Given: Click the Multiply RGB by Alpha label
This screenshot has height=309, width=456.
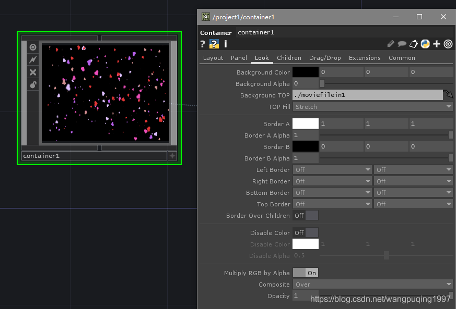Looking at the screenshot, I should click(x=257, y=273).
